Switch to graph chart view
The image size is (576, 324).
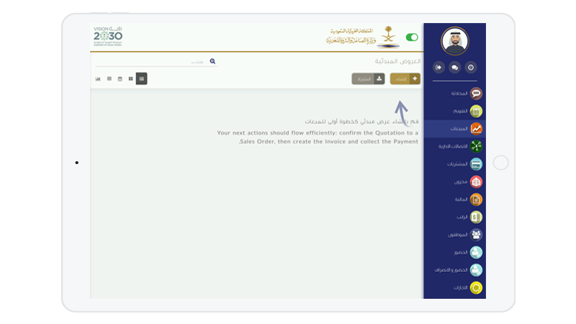[98, 78]
